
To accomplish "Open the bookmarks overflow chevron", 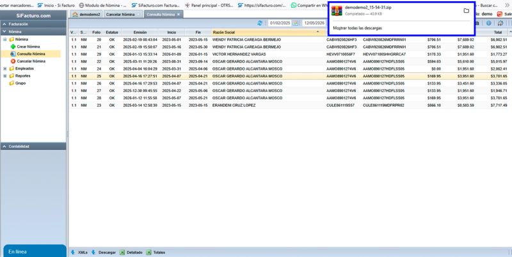I will click(508, 5).
